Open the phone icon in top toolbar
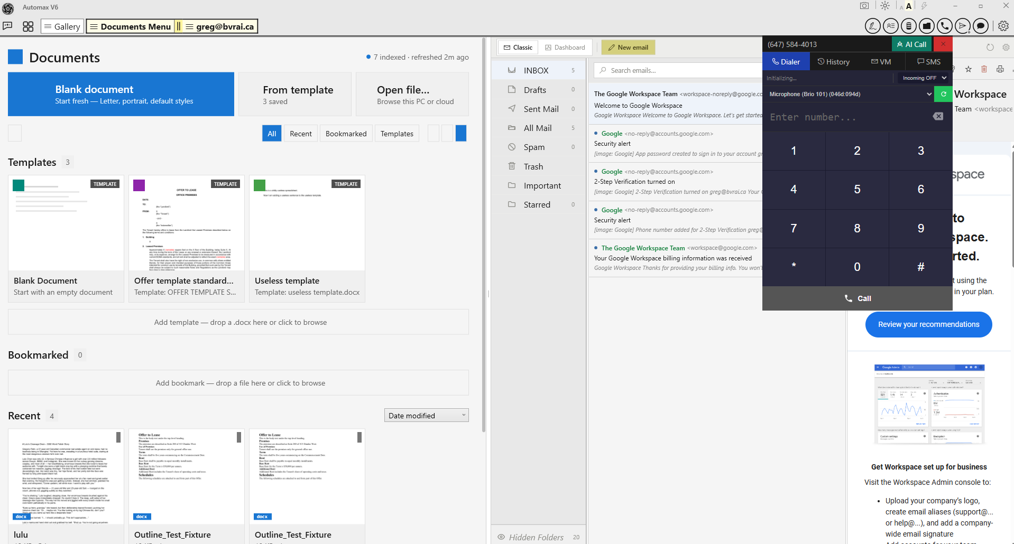Image resolution: width=1014 pixels, height=544 pixels. point(945,26)
